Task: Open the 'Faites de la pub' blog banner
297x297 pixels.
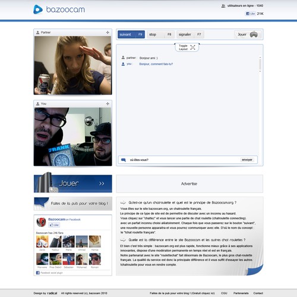Action: click(73, 203)
